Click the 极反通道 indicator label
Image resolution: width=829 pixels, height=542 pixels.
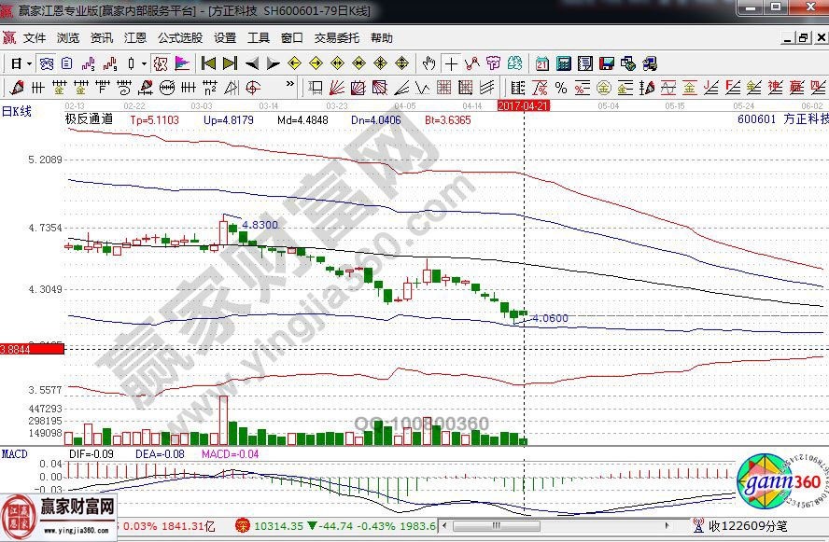[x=90, y=119]
